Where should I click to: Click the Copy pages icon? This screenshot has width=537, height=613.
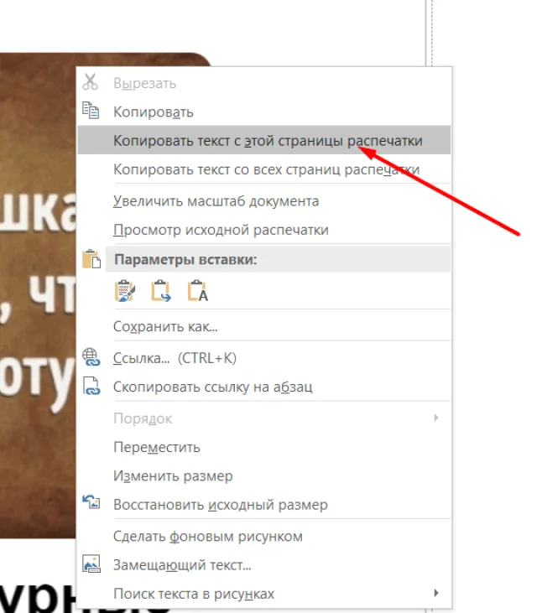pos(91,110)
